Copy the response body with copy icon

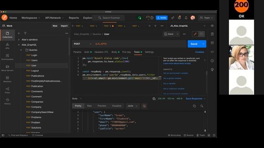click(194, 106)
